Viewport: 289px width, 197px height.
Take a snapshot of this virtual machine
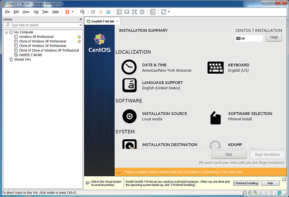tap(93, 12)
